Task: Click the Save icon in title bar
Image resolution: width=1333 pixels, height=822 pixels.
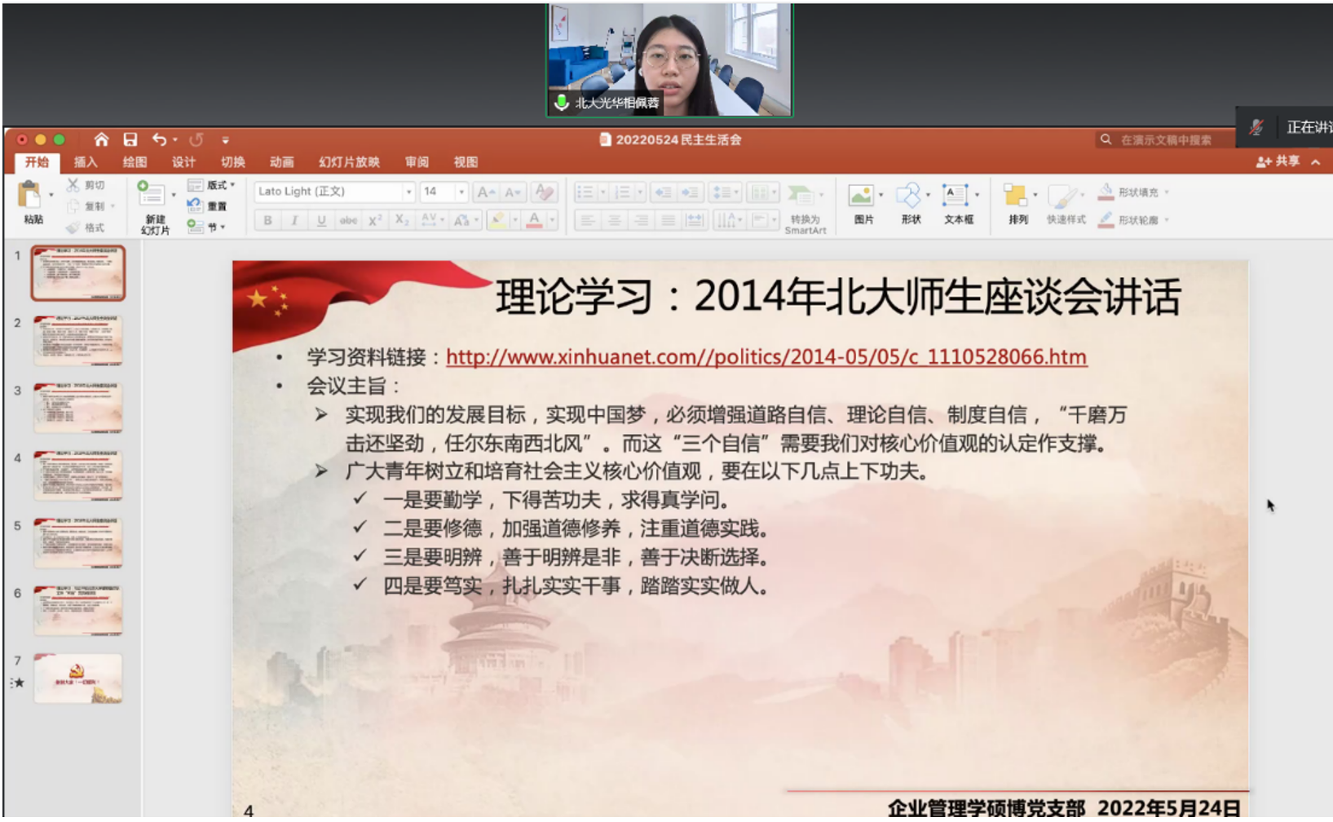Action: pyautogui.click(x=130, y=139)
